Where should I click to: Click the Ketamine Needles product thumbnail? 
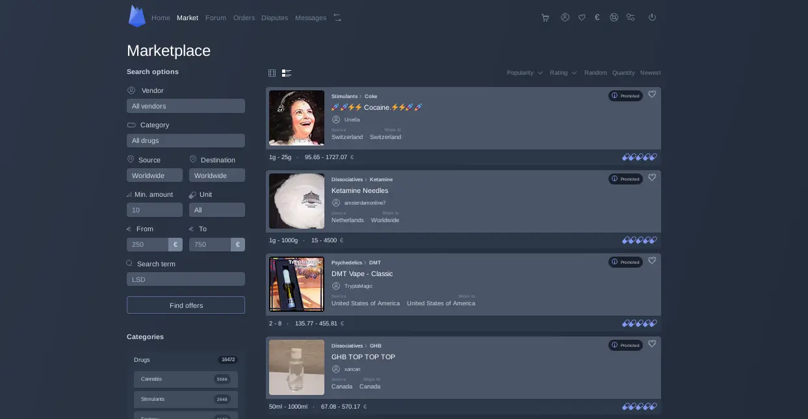pos(296,201)
